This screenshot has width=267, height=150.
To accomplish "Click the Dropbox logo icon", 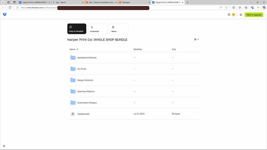I will (5, 15).
